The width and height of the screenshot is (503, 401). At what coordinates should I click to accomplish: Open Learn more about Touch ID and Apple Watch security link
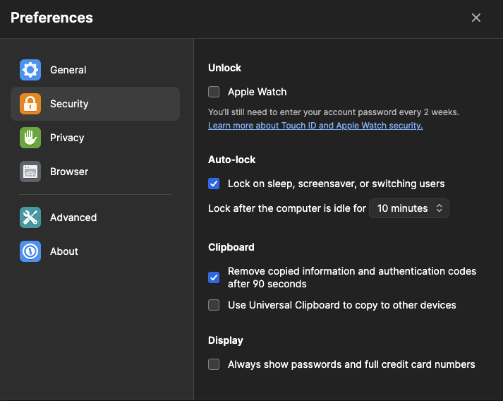[315, 126]
